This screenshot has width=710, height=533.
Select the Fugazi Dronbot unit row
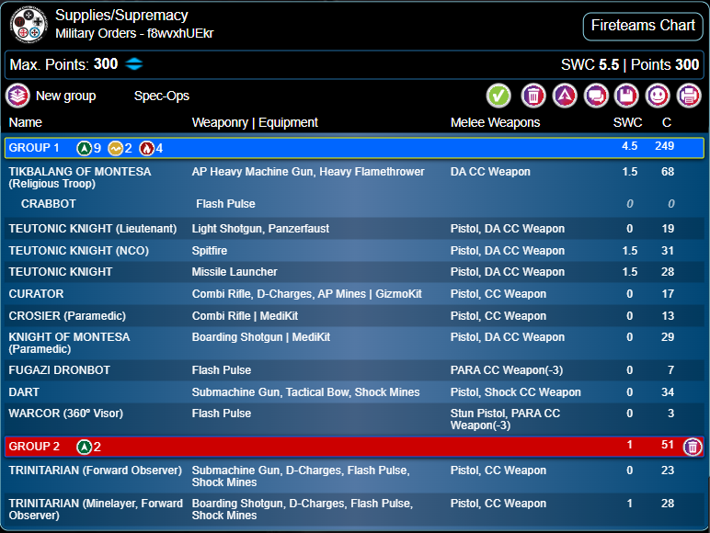pos(60,370)
